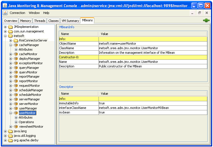213x147 pixels.
Task: Restore the inner connection window
Action: [x=199, y=13]
